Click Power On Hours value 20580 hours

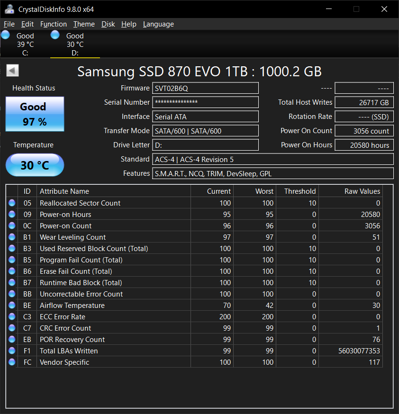pos(364,145)
